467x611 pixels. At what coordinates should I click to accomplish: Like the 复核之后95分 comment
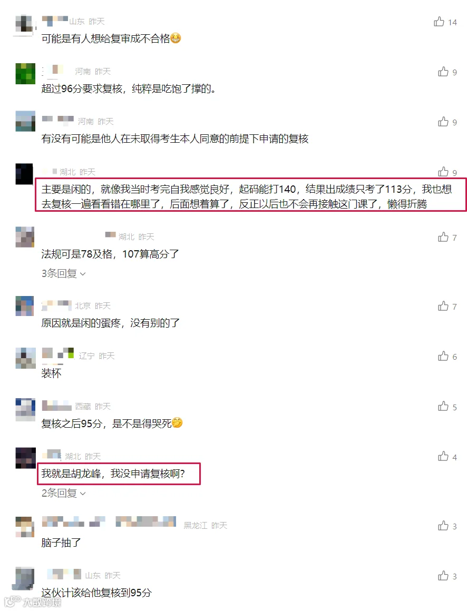pos(443,407)
